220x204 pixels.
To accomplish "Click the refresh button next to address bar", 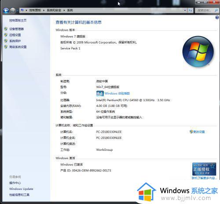I will tap(191, 11).
